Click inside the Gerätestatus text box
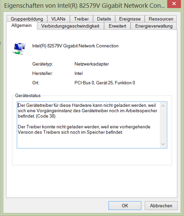 [92, 125]
